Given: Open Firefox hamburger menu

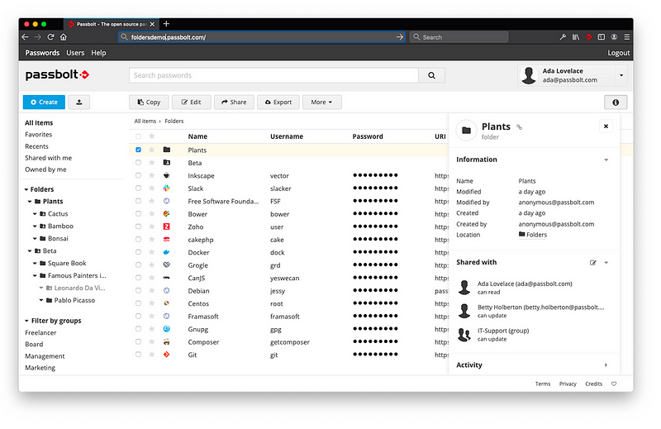Looking at the screenshot, I should point(627,37).
